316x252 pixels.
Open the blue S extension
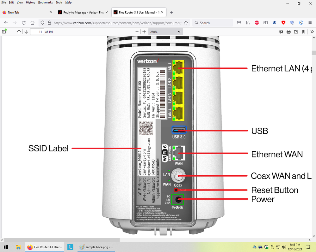coord(274,23)
